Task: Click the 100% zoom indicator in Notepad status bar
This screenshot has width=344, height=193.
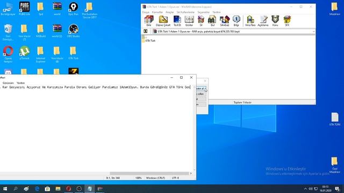Action: [x=139, y=178]
